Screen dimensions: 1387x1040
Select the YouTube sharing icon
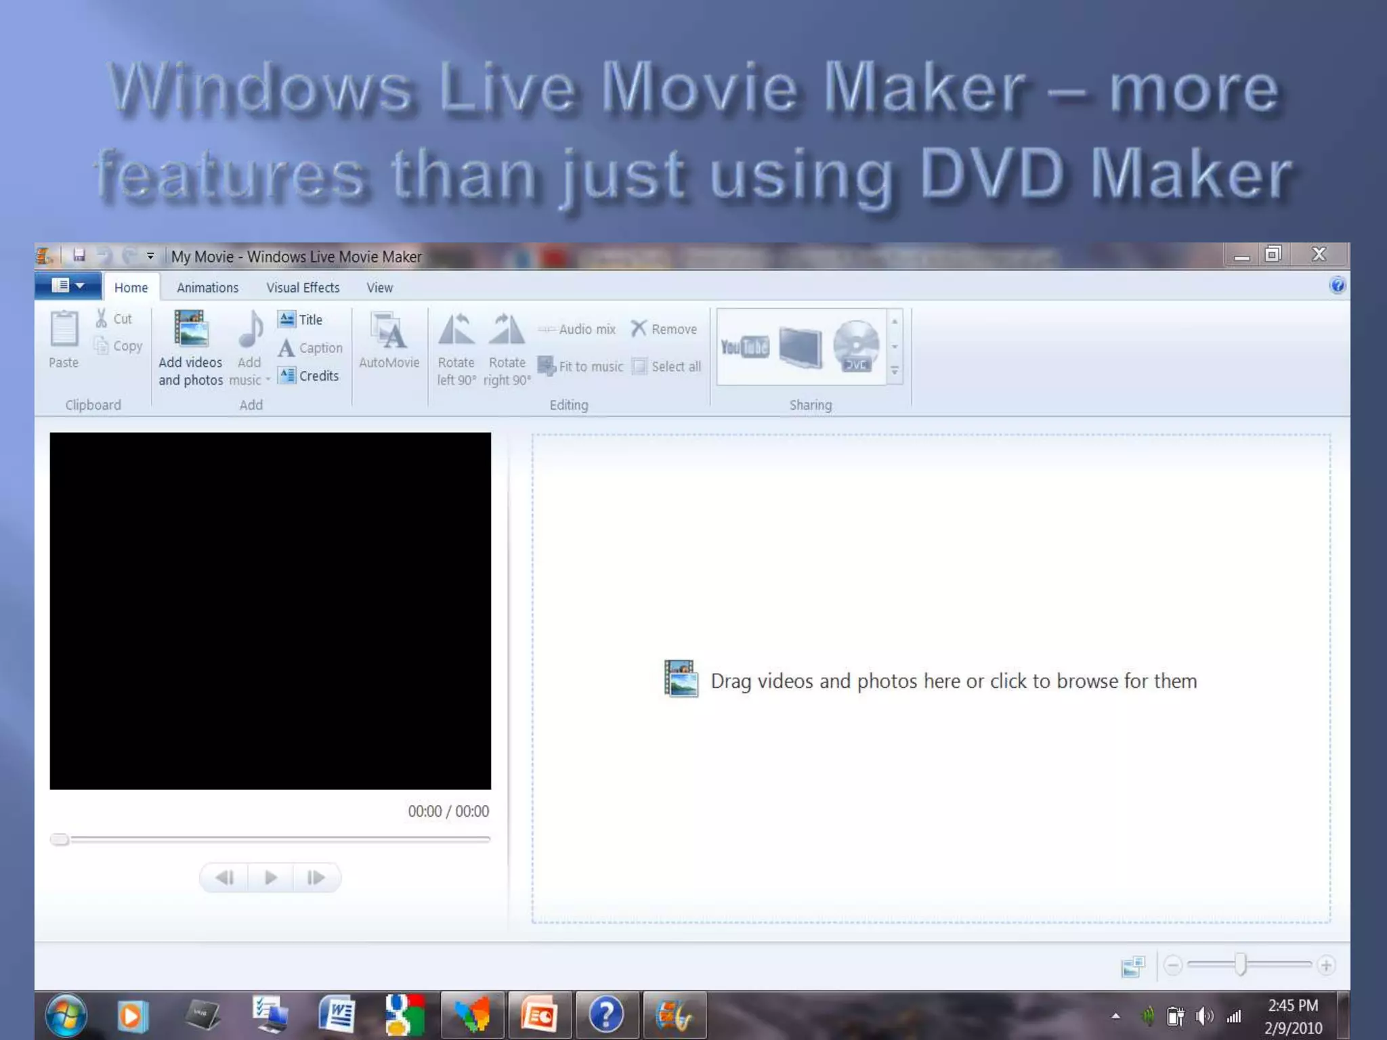[x=744, y=347]
